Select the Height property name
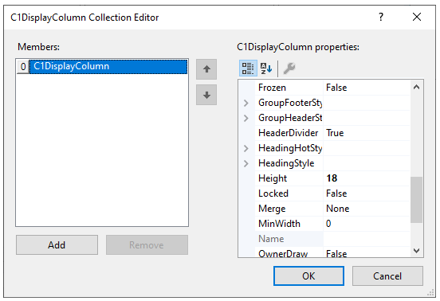This screenshot has height=301, width=440. [x=273, y=178]
